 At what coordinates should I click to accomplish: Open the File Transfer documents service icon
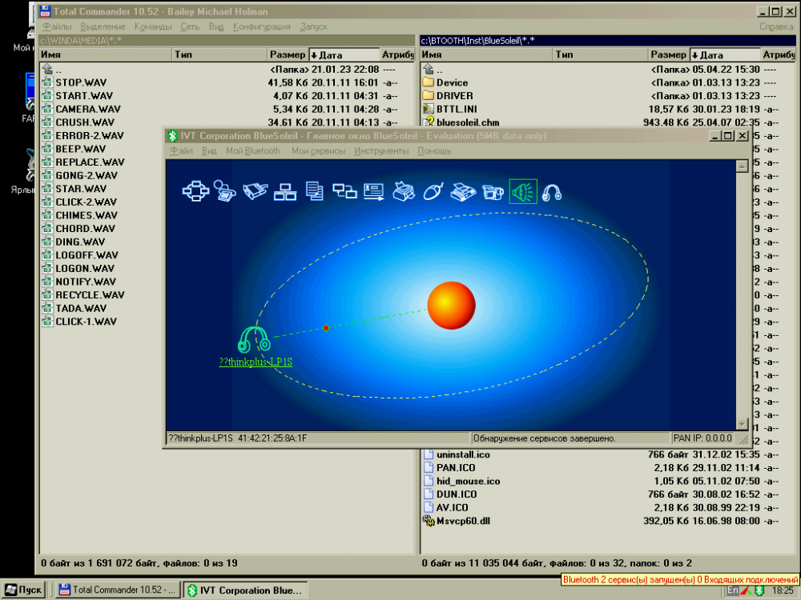[314, 191]
